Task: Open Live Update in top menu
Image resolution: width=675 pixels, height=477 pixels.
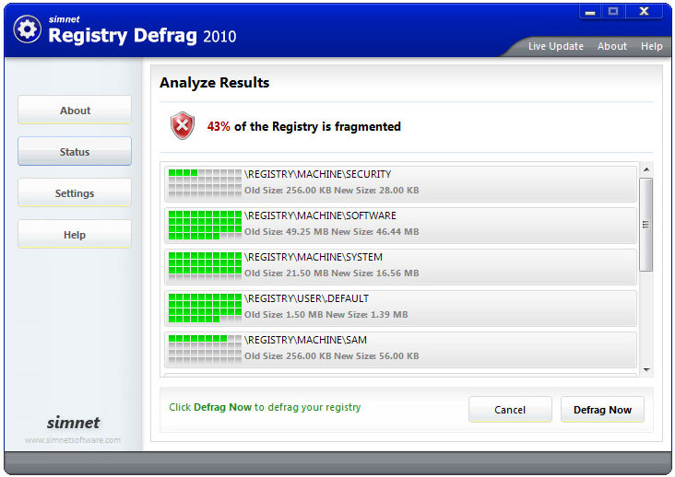Action: (556, 46)
